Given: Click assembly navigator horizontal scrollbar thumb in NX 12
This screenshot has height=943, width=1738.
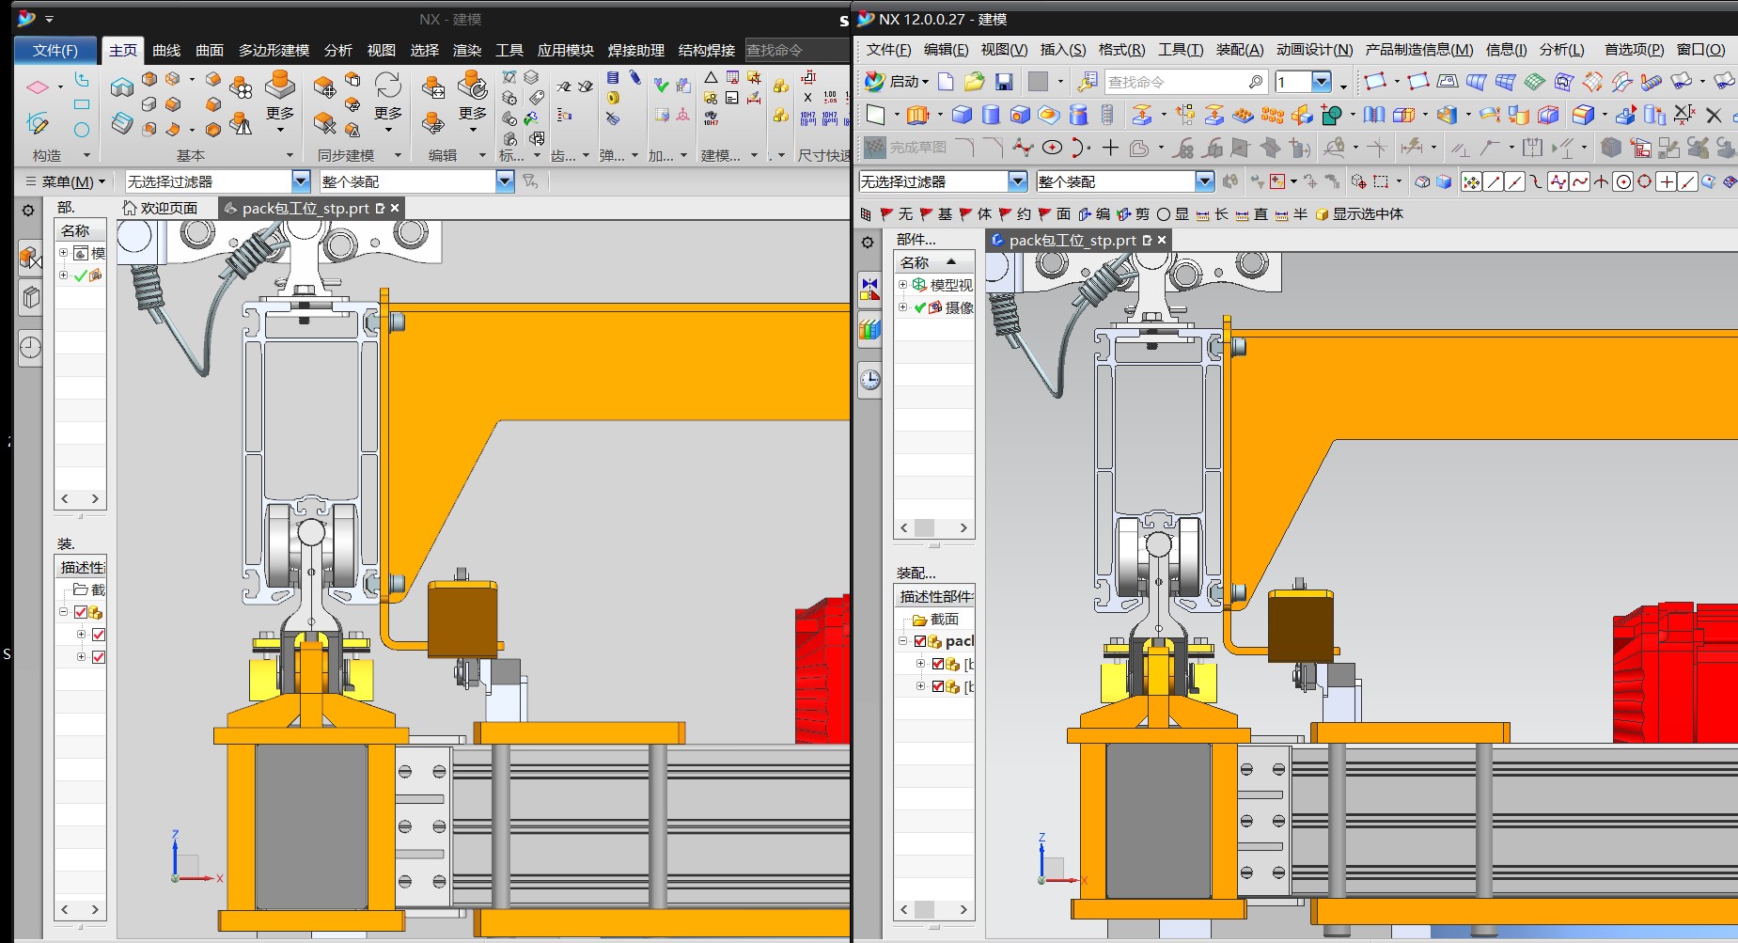Looking at the screenshot, I should coord(925,909).
